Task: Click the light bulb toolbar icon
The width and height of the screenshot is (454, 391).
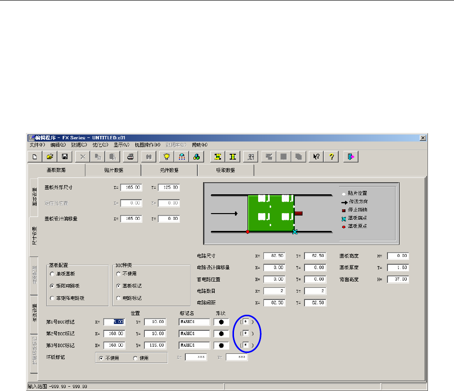Action: [167, 157]
